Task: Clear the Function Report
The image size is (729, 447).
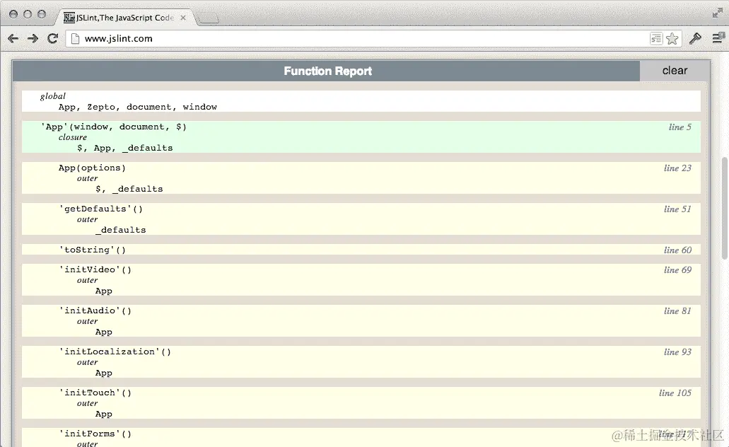Action: click(x=675, y=71)
